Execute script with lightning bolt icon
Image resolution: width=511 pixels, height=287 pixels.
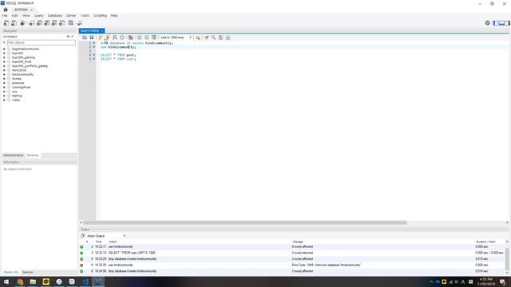101,37
